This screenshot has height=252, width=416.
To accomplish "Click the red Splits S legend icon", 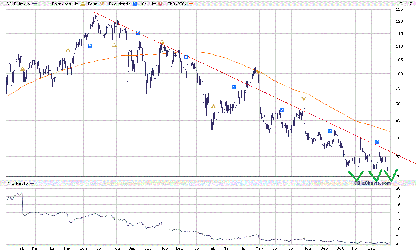I will point(160,4).
